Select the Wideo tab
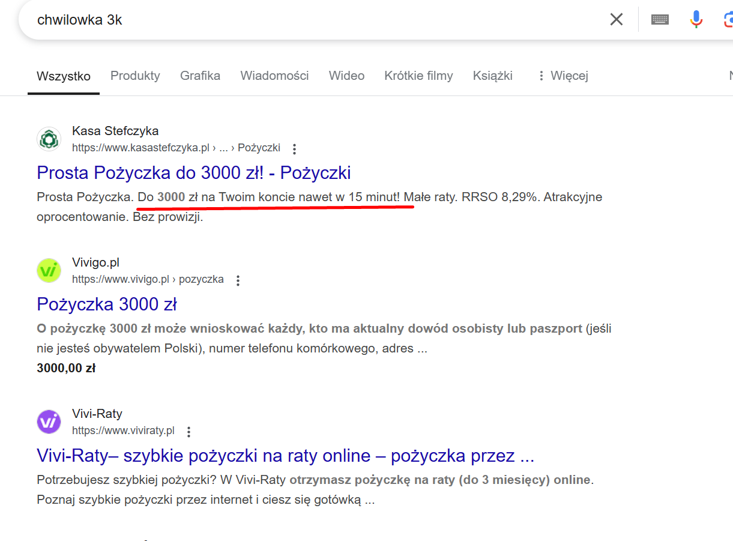 click(x=346, y=76)
